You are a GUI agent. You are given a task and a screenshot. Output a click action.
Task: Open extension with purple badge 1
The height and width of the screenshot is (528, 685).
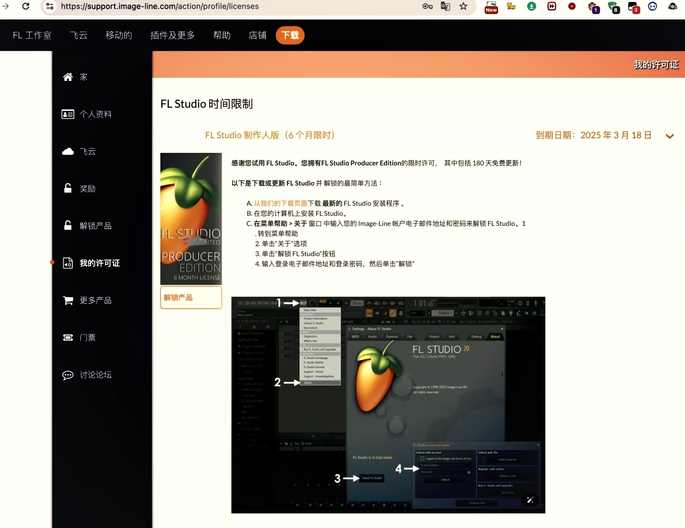tap(593, 7)
